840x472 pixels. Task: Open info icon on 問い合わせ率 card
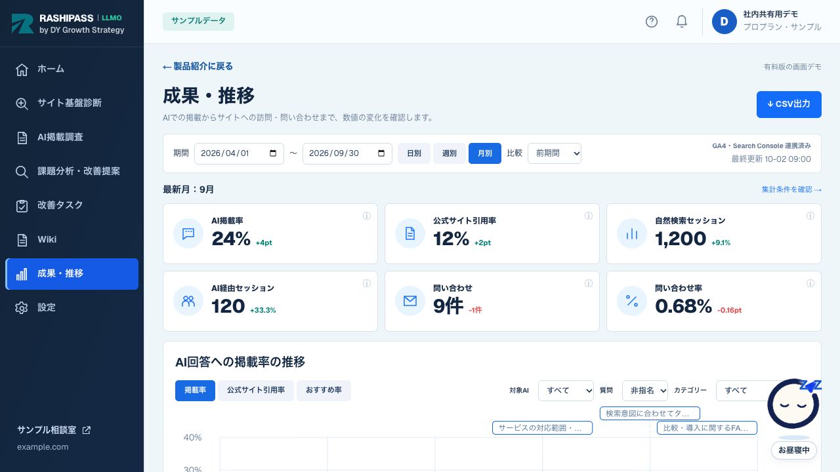[810, 283]
